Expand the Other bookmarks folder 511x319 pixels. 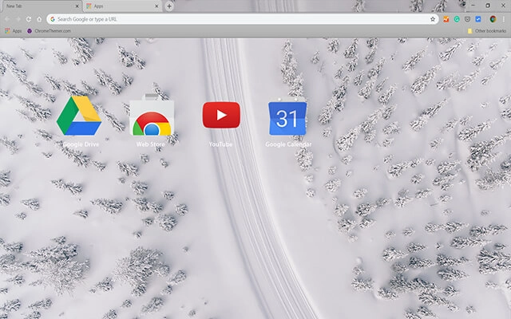[x=487, y=31]
